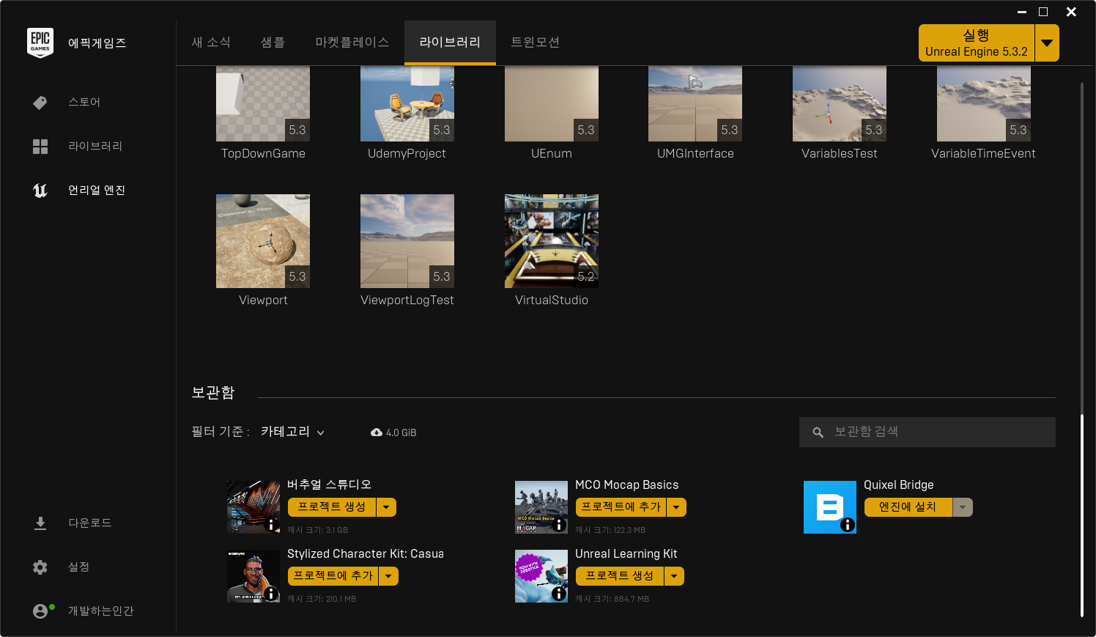Expand dropdown arrow for Quixel Bridge install button

(963, 507)
